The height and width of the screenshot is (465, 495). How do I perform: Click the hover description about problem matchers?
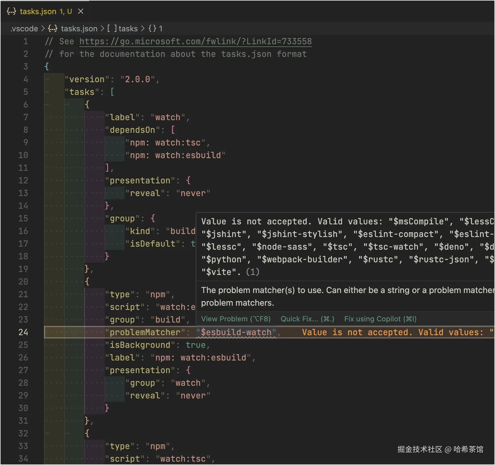(347, 296)
